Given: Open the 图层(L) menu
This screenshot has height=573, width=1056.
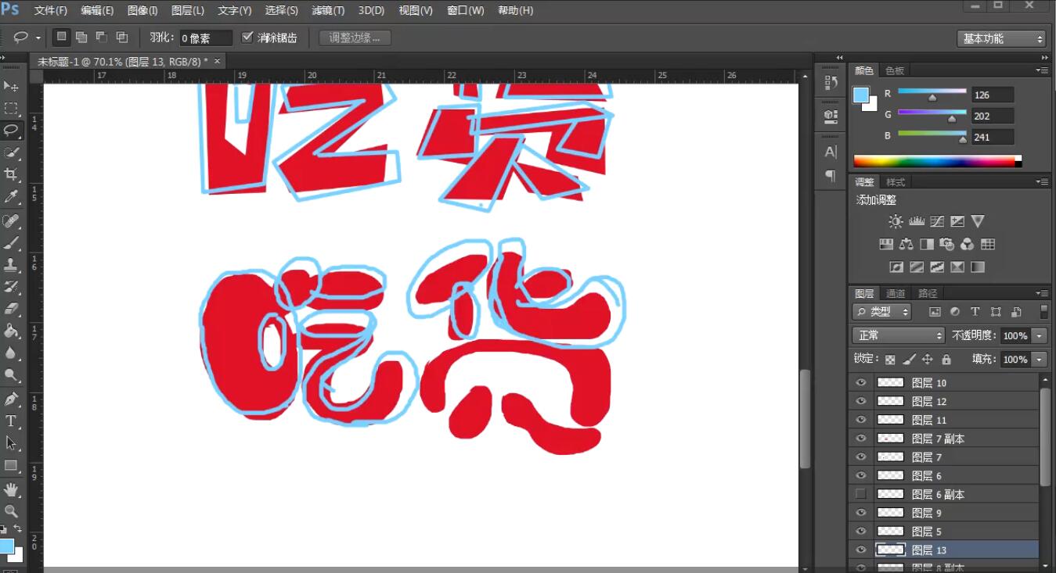Looking at the screenshot, I should [x=187, y=10].
